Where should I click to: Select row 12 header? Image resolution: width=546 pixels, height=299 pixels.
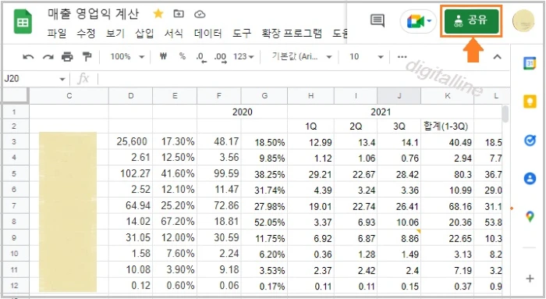pyautogui.click(x=14, y=286)
